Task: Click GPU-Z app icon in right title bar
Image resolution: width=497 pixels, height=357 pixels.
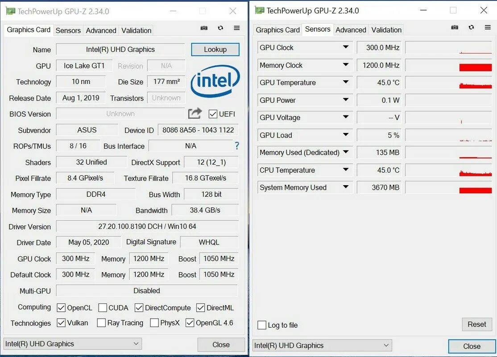Action: [x=260, y=10]
